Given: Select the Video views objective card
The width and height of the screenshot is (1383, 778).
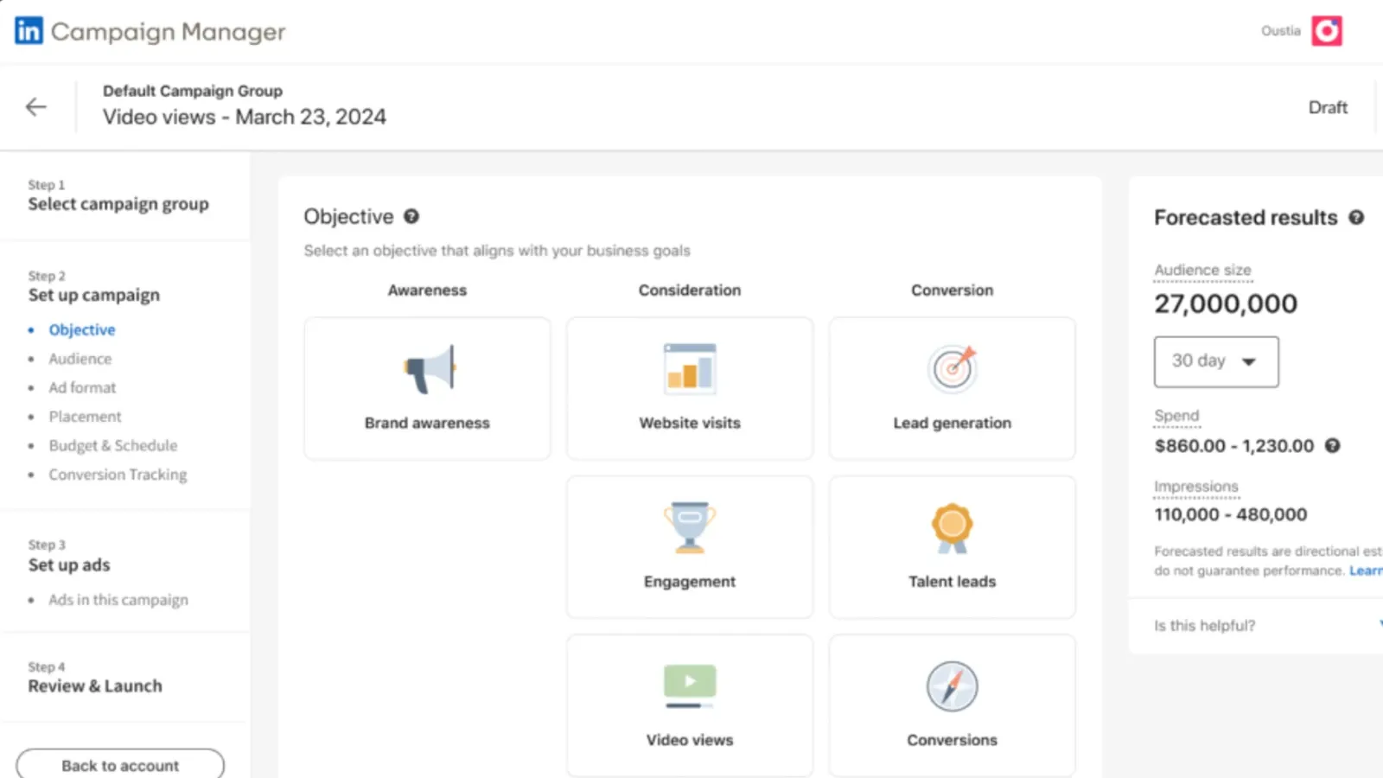Looking at the screenshot, I should pos(690,706).
